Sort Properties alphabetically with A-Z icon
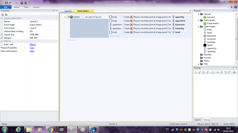 click(x=6, y=15)
